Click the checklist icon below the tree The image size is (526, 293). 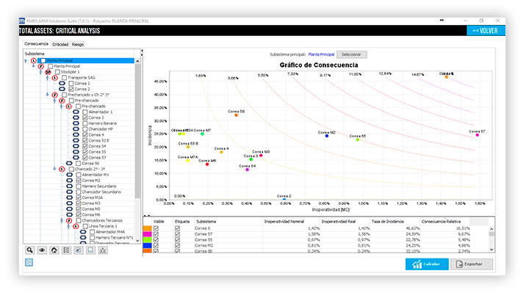point(66,250)
